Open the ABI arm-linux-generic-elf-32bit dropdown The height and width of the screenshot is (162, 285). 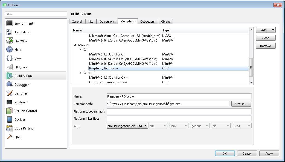click(127, 126)
